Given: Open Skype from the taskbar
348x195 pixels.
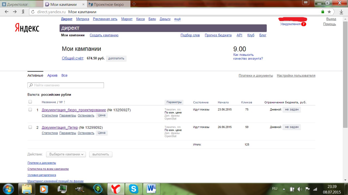Looking at the screenshot, I should pos(133,189).
